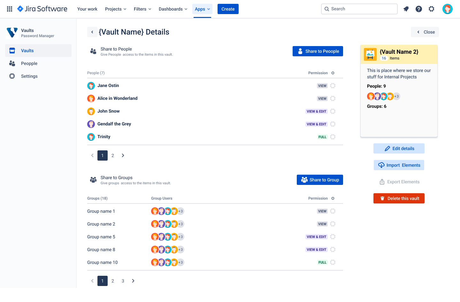Click gear icon for Group name 5
Viewport: 460px width, 302px height.
[333, 237]
